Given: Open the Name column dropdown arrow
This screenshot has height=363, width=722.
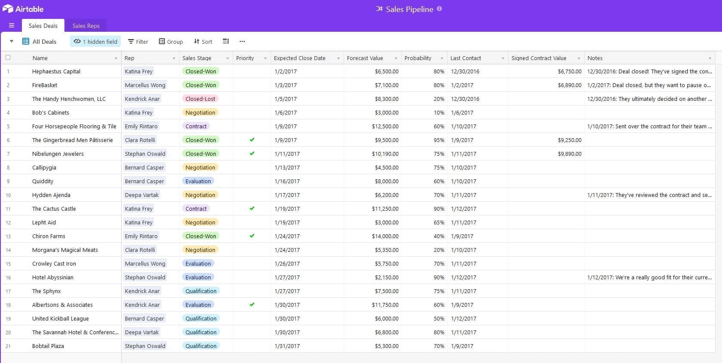Looking at the screenshot, I should 116,58.
